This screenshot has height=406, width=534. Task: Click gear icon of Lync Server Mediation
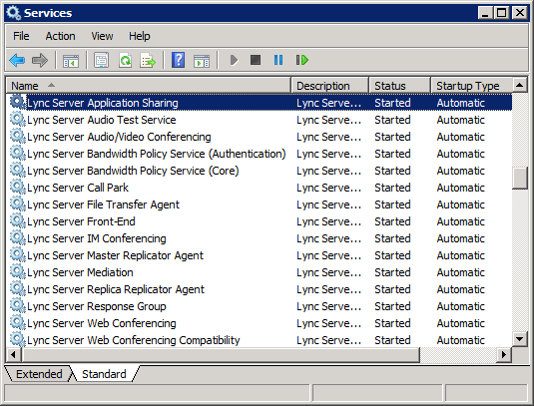18,271
